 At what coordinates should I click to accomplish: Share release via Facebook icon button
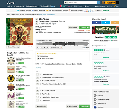click(97, 23)
